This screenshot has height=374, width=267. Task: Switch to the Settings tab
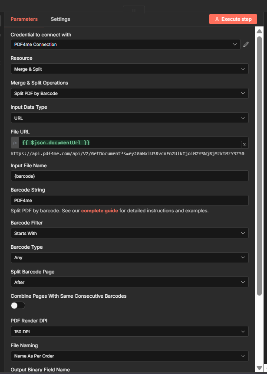[60, 19]
